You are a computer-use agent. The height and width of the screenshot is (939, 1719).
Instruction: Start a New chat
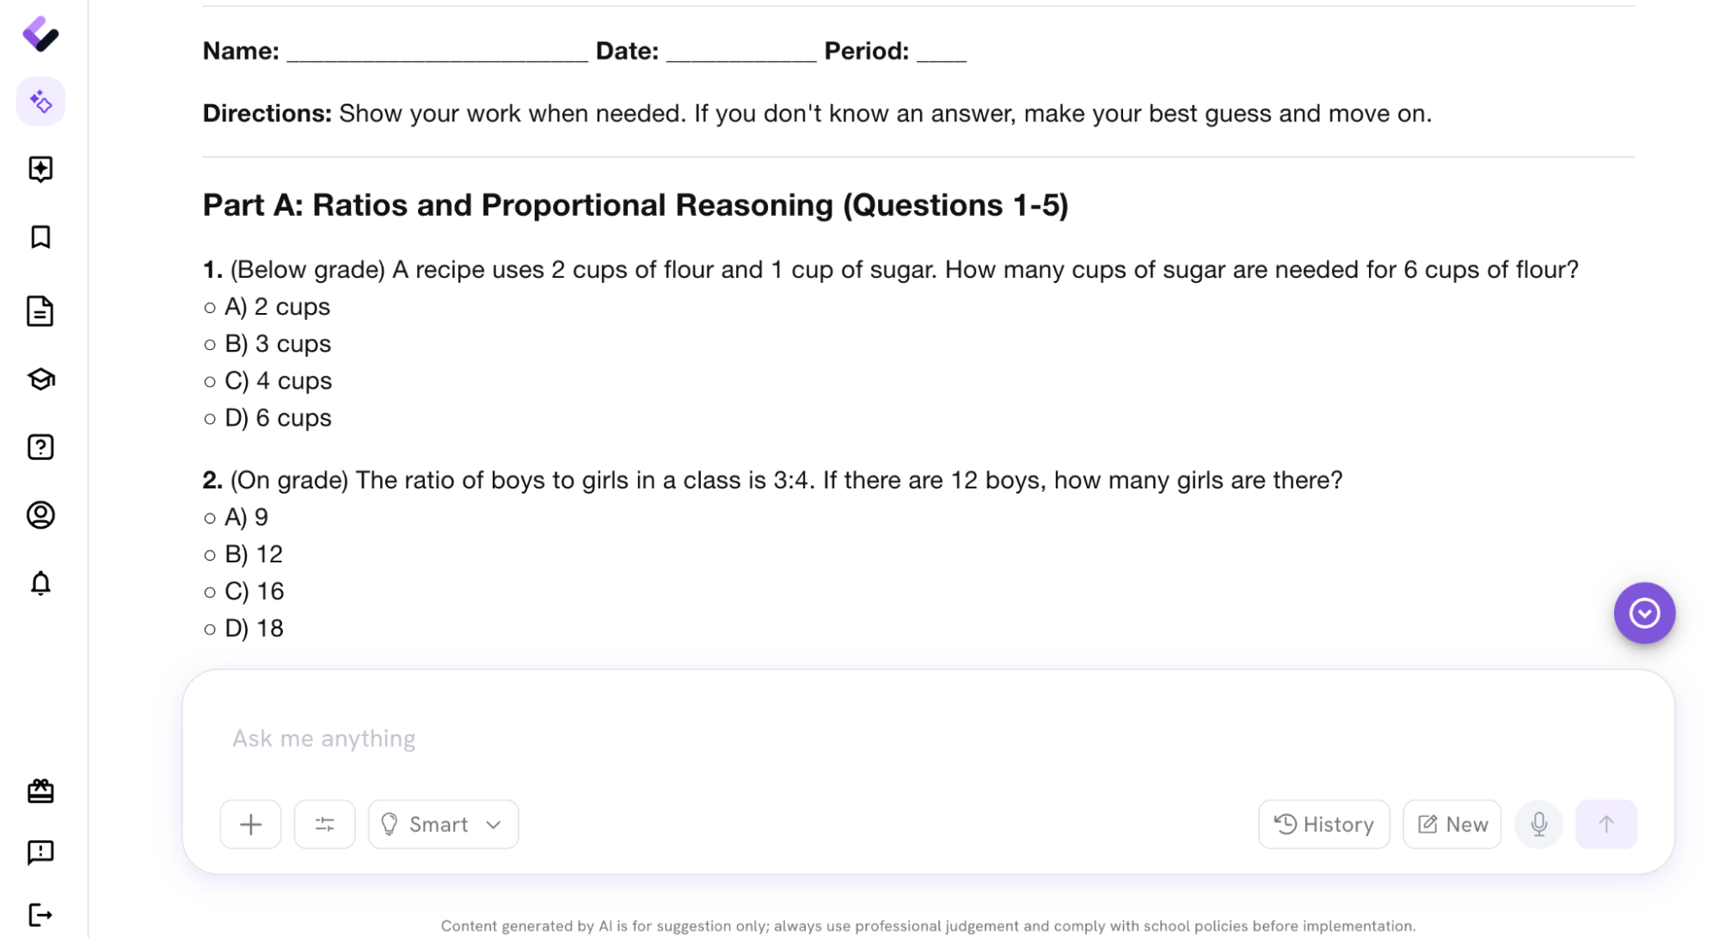1452,825
